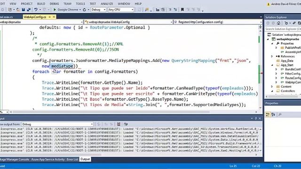Open the PROJECT menu
This screenshot has width=301, height=169.
(x=27, y=4)
